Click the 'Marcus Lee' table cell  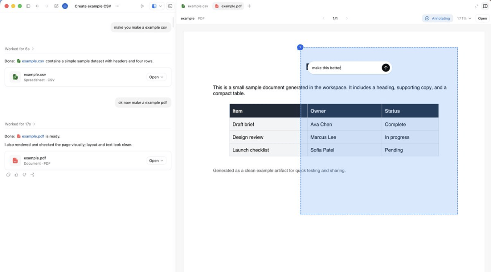[345, 137]
